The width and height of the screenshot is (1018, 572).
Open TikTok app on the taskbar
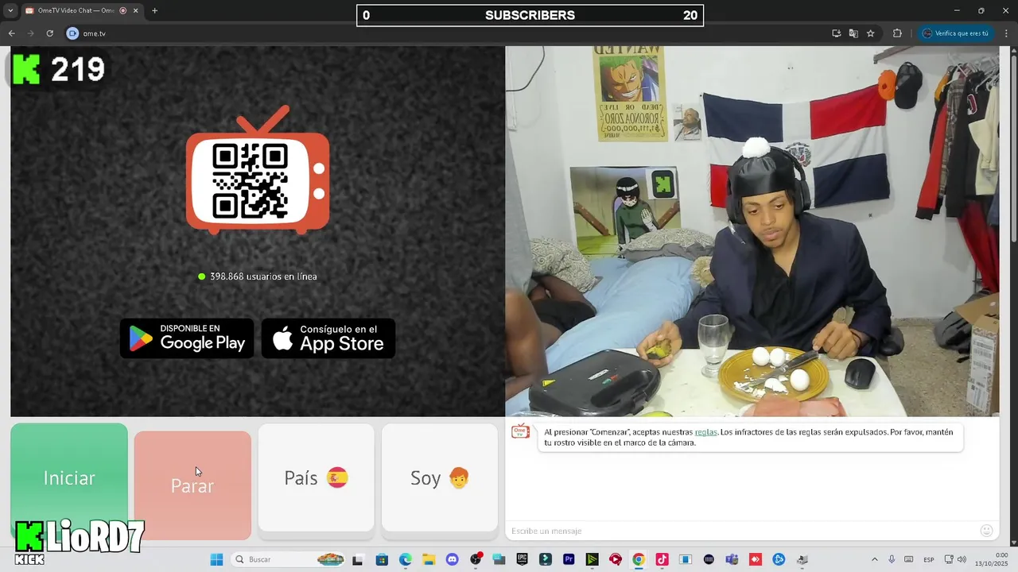click(662, 559)
